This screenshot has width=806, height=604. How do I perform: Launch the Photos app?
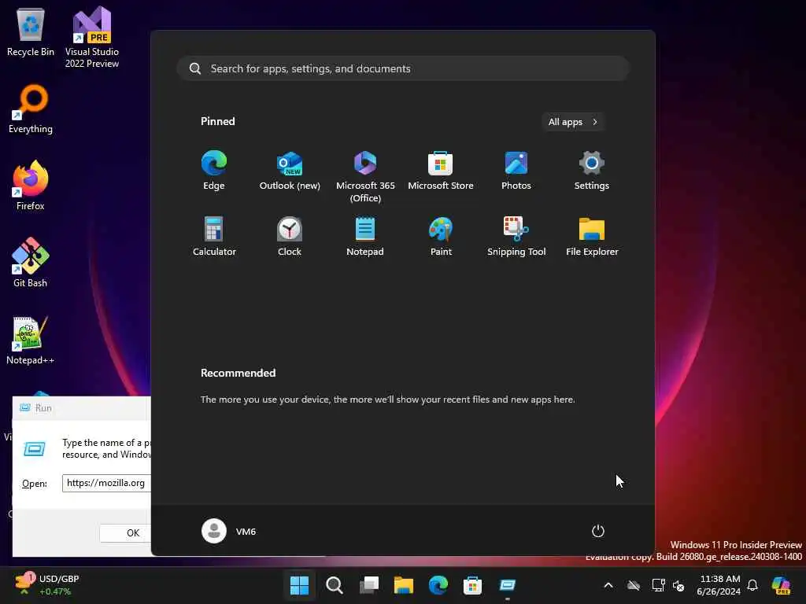tap(516, 171)
